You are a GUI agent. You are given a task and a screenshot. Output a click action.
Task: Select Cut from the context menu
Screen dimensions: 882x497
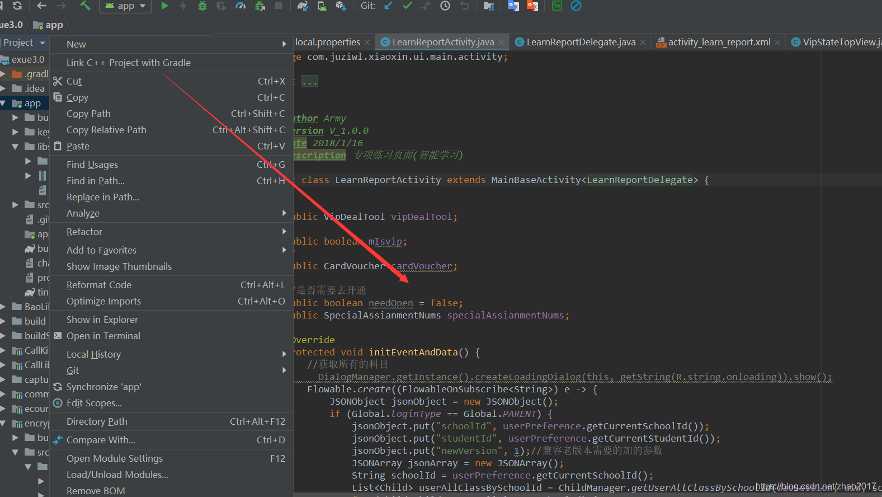pos(171,81)
